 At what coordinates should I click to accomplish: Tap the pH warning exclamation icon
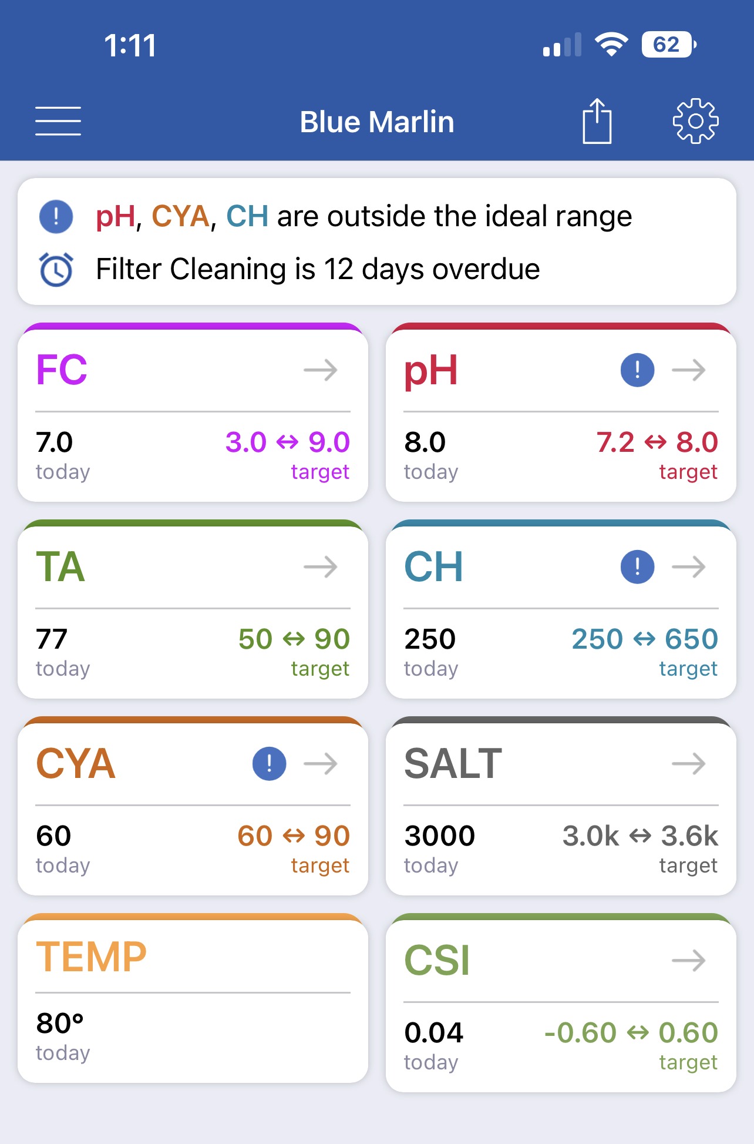coord(637,370)
